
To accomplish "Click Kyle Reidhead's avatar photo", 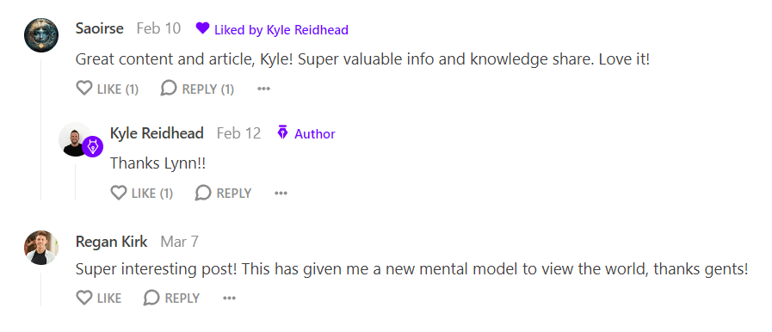I will click(x=74, y=139).
